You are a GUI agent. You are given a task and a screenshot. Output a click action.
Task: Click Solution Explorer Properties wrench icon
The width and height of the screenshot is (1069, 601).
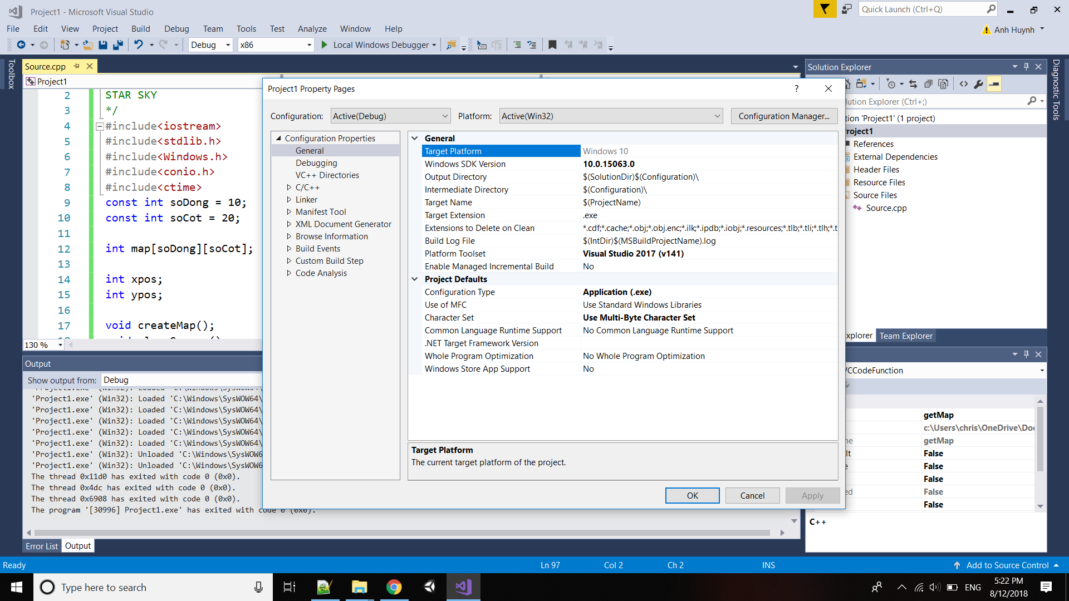tap(979, 84)
